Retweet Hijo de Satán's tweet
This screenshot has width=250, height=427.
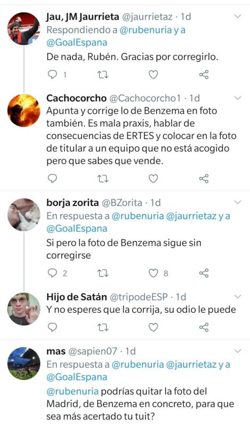103,327
